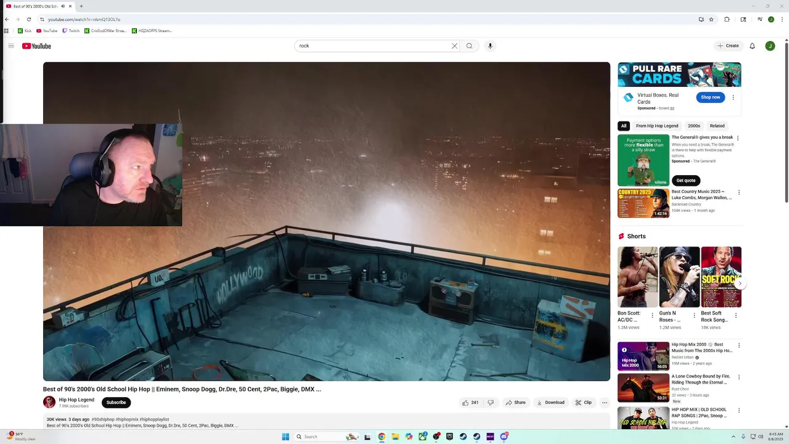789x444 pixels.
Task: Open the taskbar clock showing 6:45 AM
Action: point(775,437)
